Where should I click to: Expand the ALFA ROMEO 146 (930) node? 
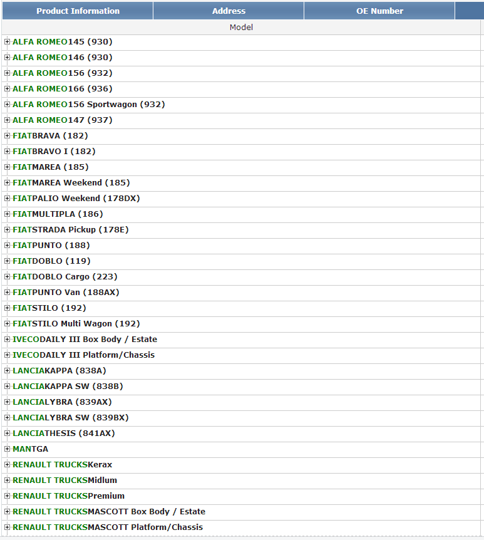[7, 58]
